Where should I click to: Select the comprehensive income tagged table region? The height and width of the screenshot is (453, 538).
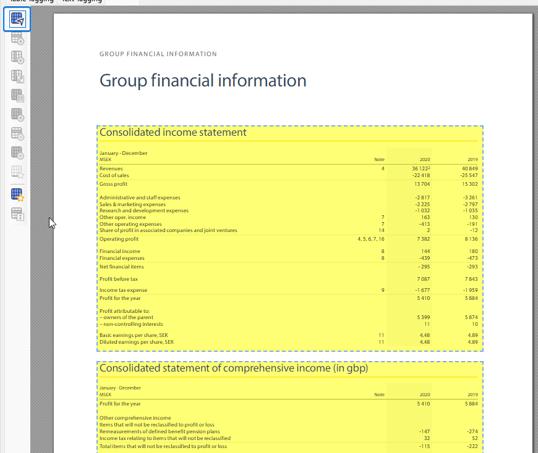point(290,407)
